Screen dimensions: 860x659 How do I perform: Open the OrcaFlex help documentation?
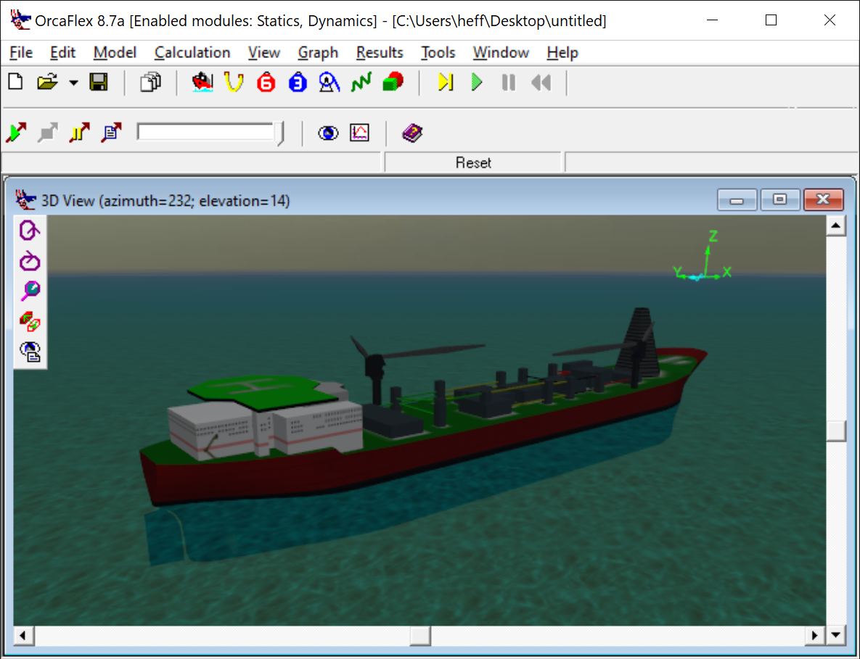pyautogui.click(x=411, y=133)
